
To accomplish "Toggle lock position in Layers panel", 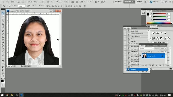I will 149,52.
